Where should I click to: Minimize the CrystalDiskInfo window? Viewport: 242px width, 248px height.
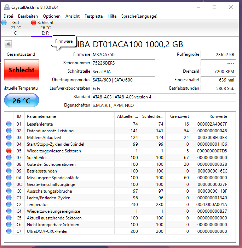[x=198, y=7]
